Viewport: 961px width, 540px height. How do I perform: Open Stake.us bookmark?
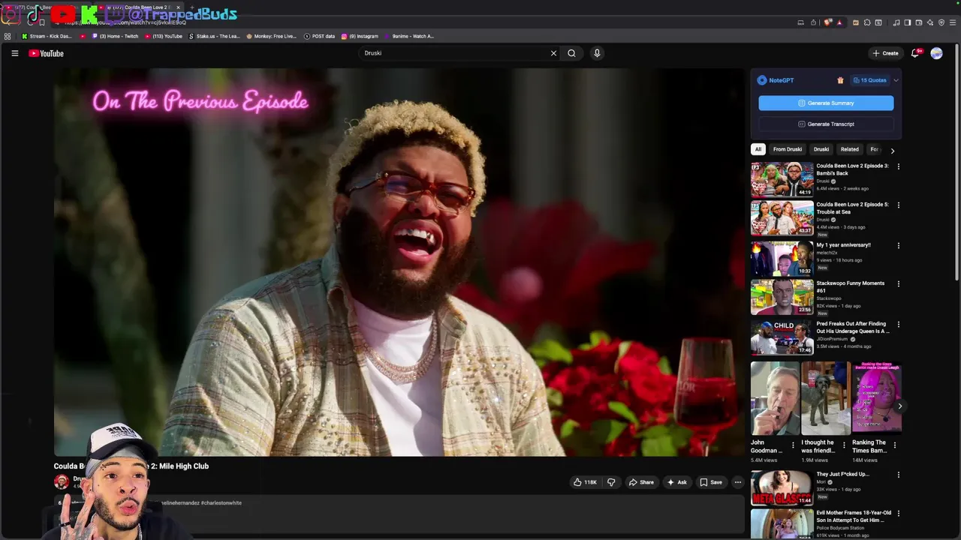click(x=214, y=36)
